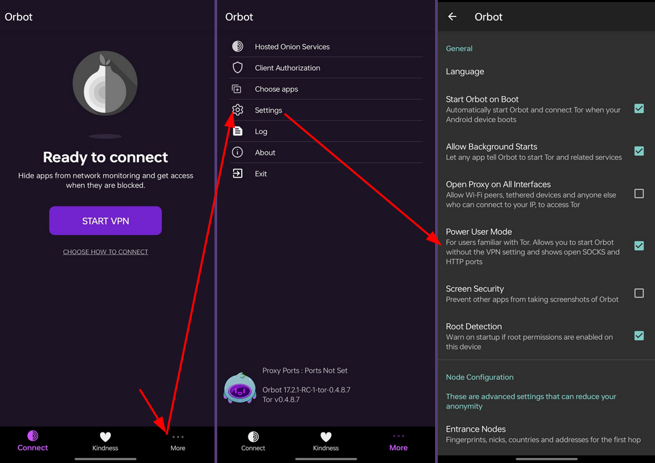655x463 pixels.
Task: Click 'Proxy Ports : Ports Not Set' text
Action: pos(305,370)
